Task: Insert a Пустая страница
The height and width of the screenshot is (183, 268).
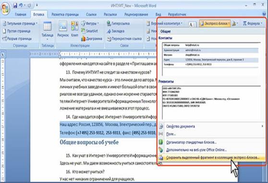Action: pyautogui.click(x=17, y=31)
